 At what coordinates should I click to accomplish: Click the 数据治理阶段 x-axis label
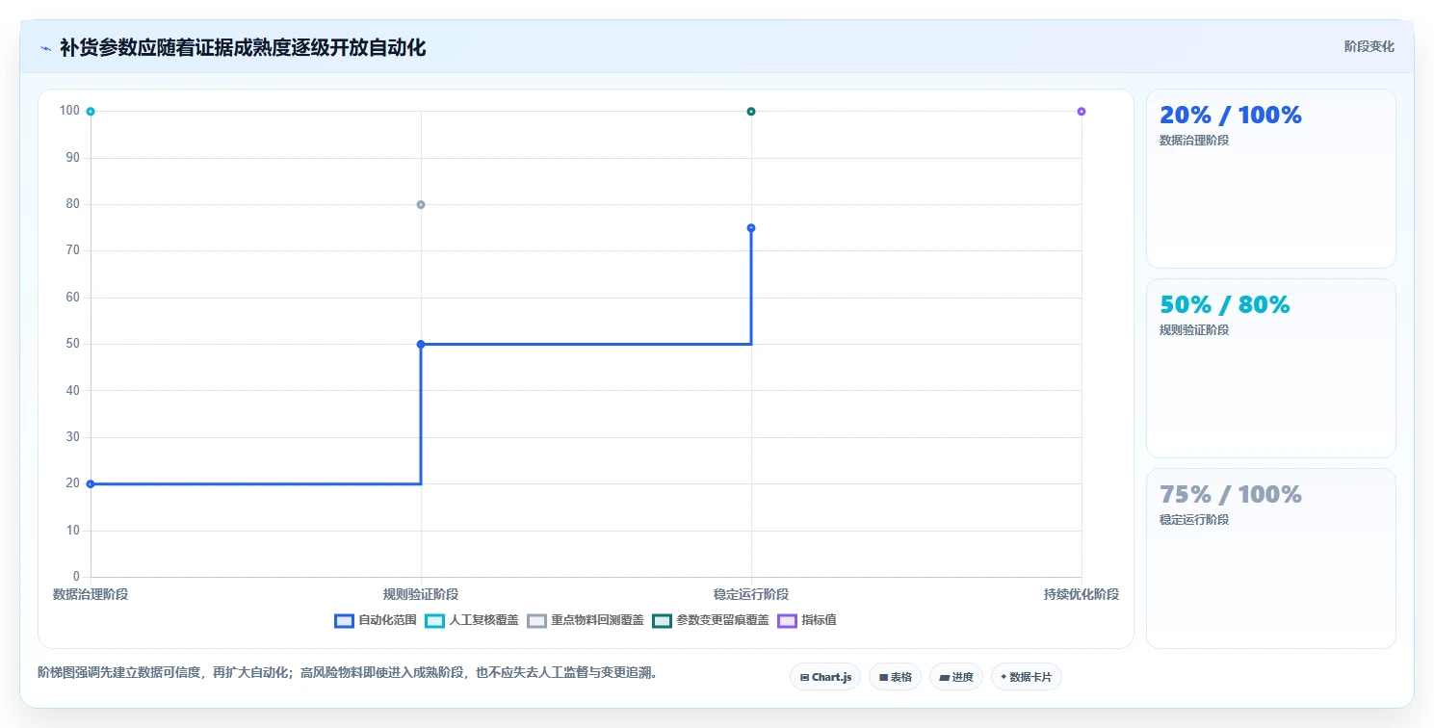point(91,594)
